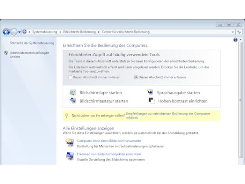Open the blue Help question mark icon

tap(235, 40)
